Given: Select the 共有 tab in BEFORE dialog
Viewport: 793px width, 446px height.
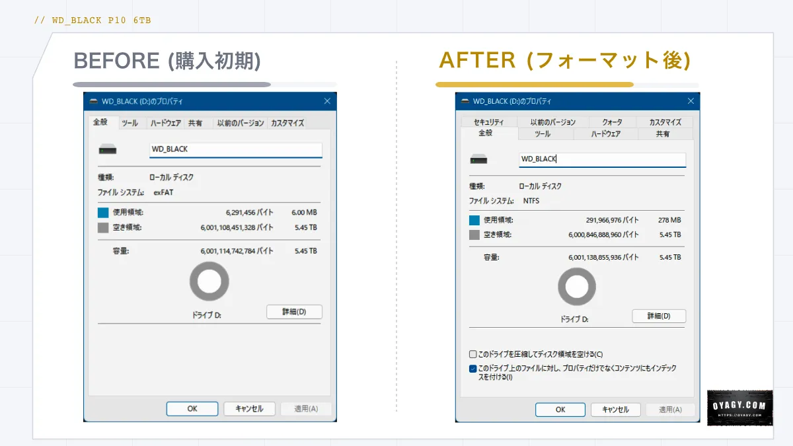Looking at the screenshot, I should (195, 123).
